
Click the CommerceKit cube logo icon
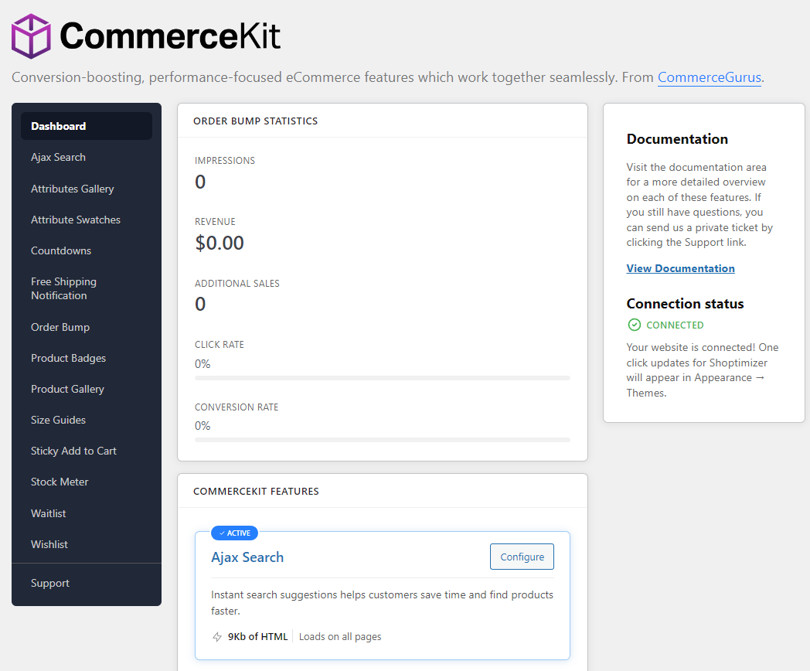(x=31, y=36)
